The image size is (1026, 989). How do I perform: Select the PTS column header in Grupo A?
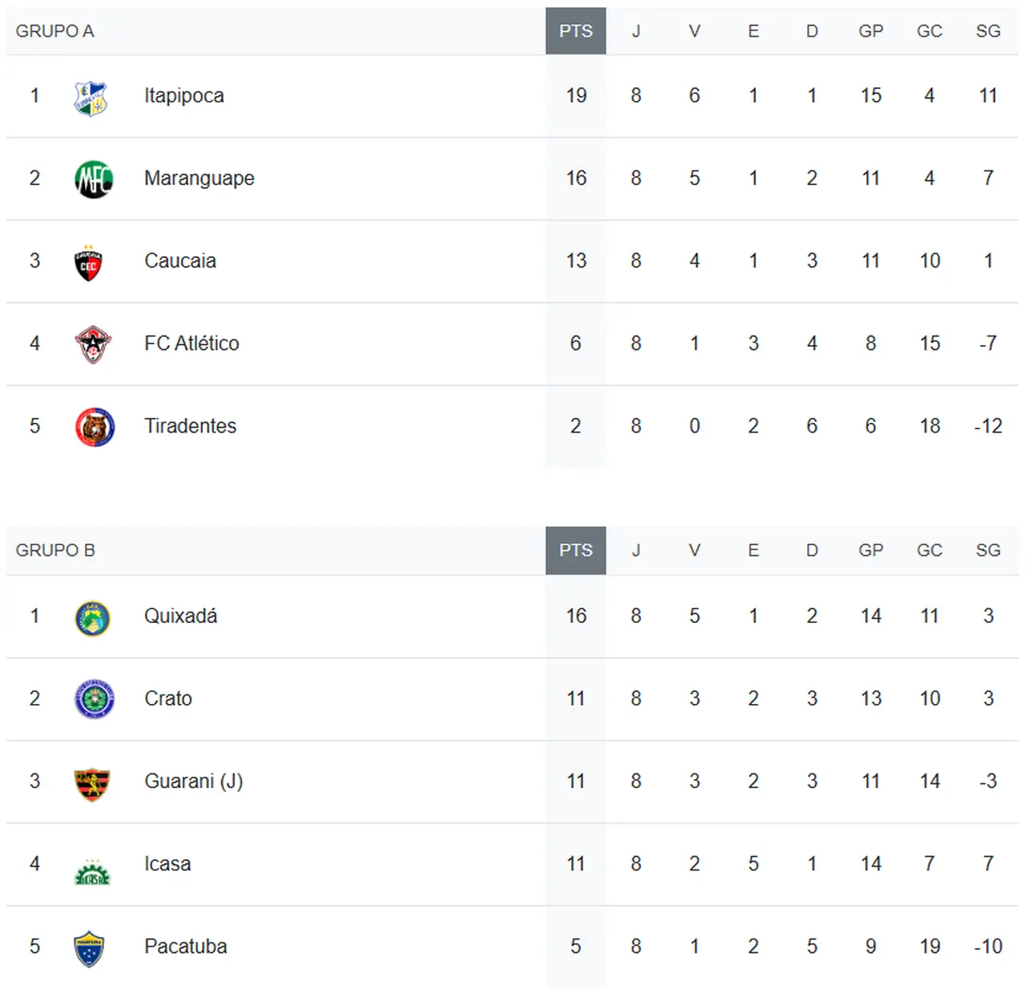click(576, 31)
